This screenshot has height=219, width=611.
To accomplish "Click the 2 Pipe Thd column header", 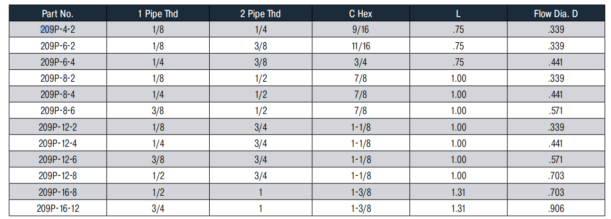I will [260, 14].
